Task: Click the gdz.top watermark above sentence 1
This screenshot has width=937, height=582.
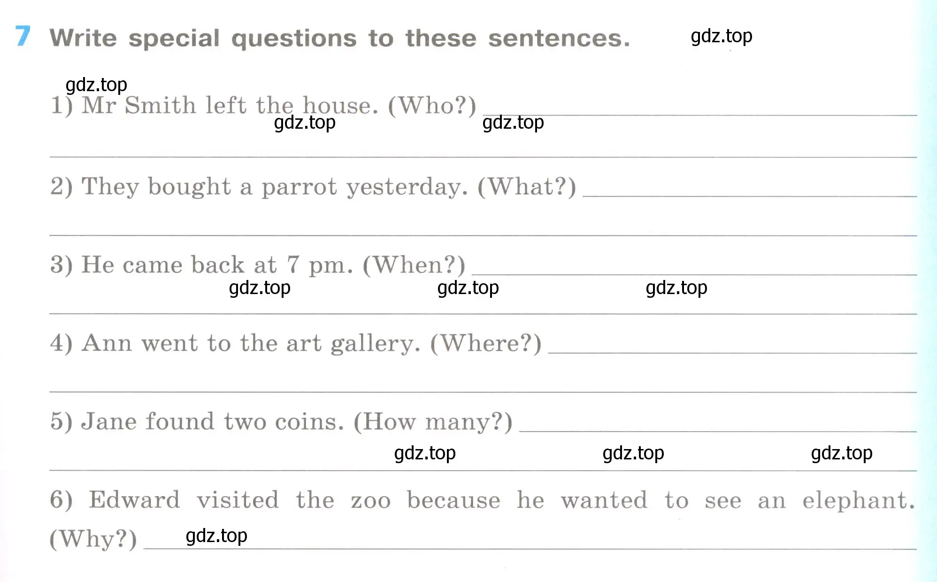Action: [x=96, y=85]
